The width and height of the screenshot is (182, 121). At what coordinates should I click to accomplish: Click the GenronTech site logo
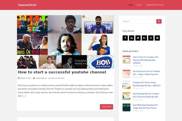27,5
